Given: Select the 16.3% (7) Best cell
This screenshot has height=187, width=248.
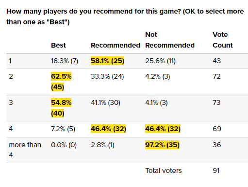Looking at the screenshot, I should [x=65, y=61].
